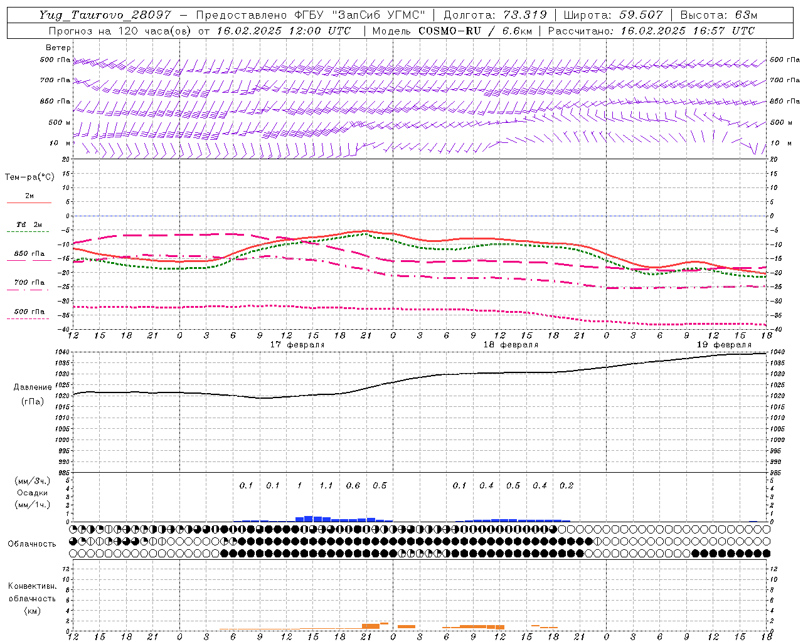The image size is (803, 642).
Task: Click the header 'Прогноз на 120 часа(ов)'
Action: click(x=121, y=31)
